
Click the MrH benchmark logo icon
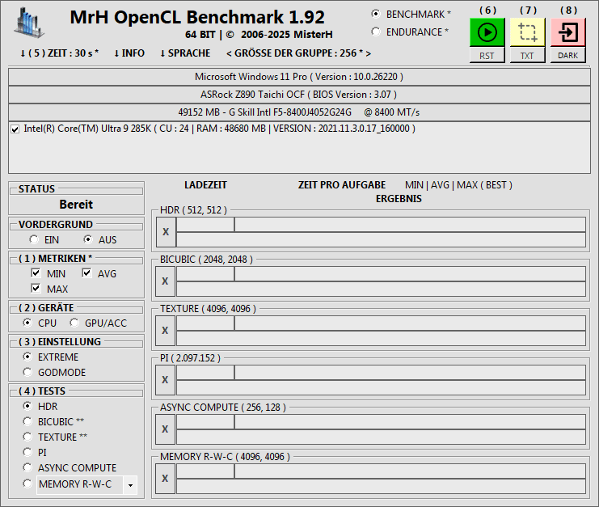pos(29,23)
